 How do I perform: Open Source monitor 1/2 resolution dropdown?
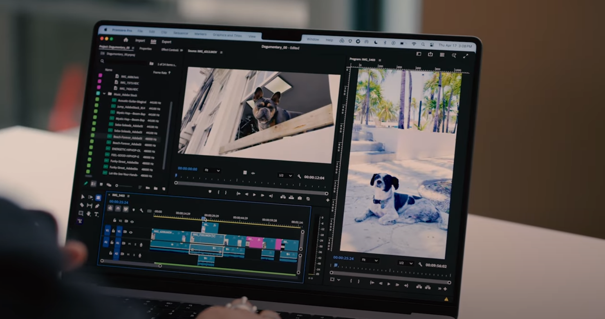(x=285, y=176)
